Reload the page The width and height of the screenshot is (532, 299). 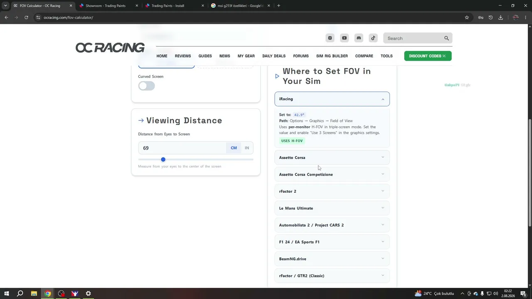point(26,17)
